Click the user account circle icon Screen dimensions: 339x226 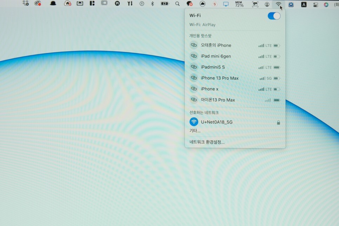tap(267, 4)
